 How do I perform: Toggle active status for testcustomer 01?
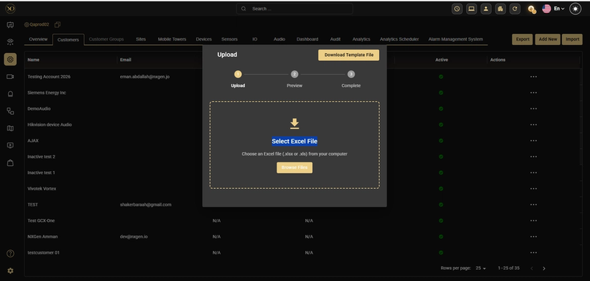point(440,253)
